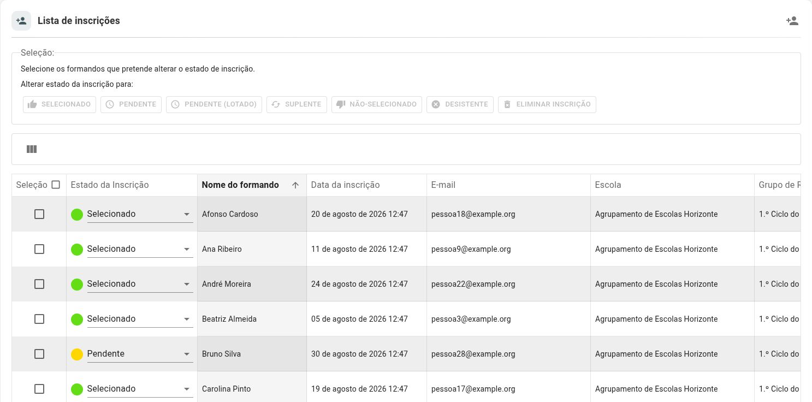Screen dimensions: 812x402
Task: Click the Suplente button
Action: 297,104
